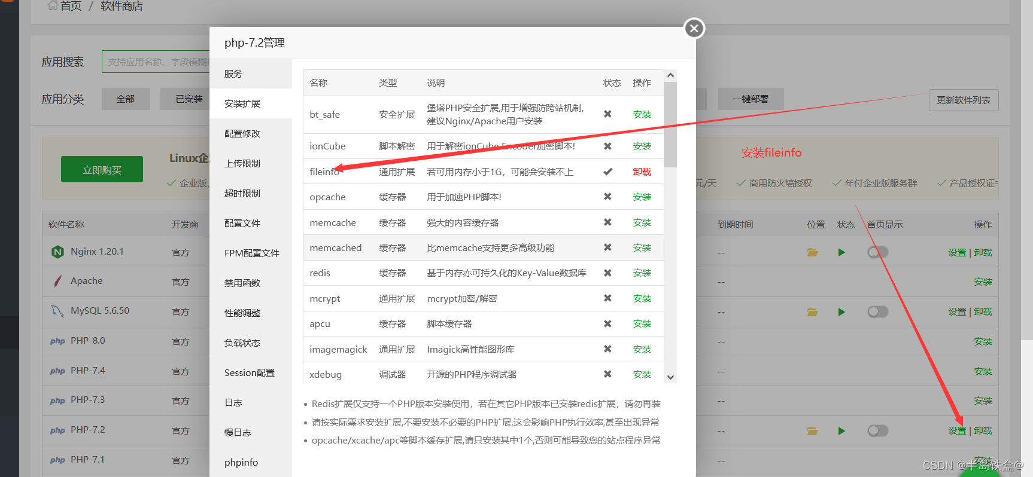The image size is (1033, 477).
Task: Click the extension list scrollbar thumb
Action: pyautogui.click(x=671, y=124)
